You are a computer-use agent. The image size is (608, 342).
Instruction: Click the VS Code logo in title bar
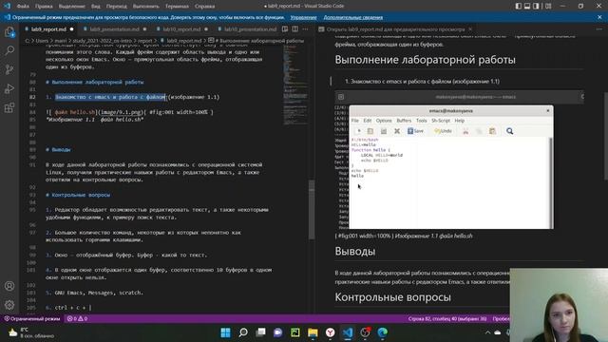pos(7,6)
